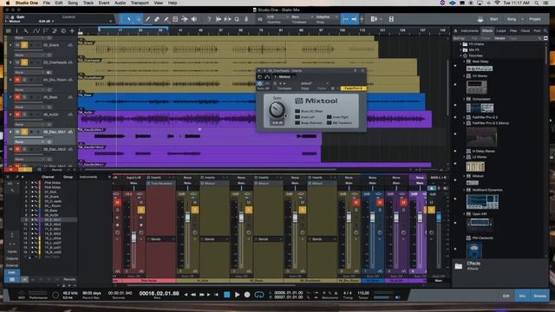Click the Favorites star folder in browser
The image size is (555, 312).
tap(475, 55)
